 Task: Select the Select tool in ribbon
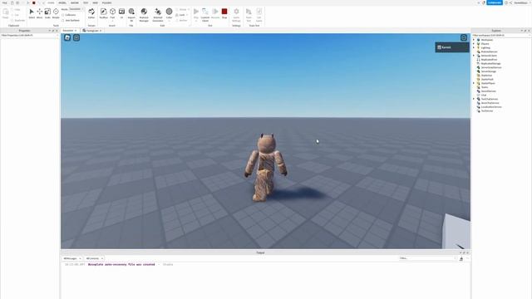[x=32, y=13]
